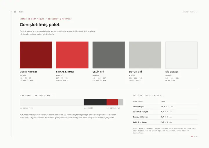
Task: Click the RGB value '244 · 244 · 241'
Action: tap(172, 78)
